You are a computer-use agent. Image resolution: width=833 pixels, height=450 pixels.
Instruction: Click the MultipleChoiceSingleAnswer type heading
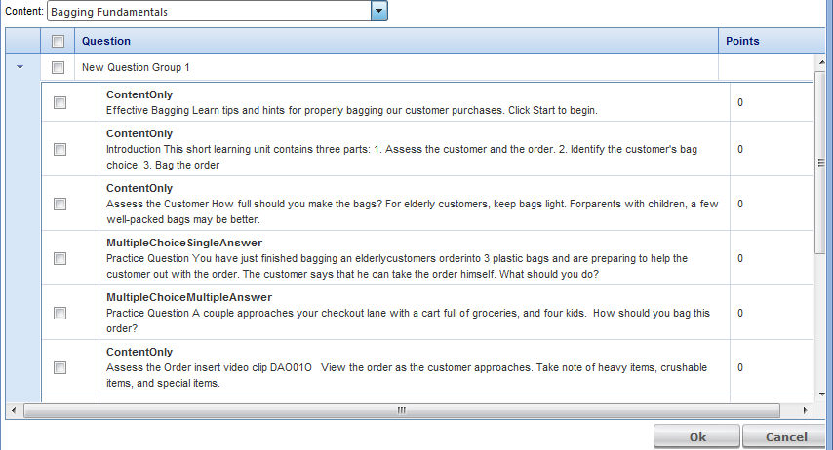(x=184, y=243)
